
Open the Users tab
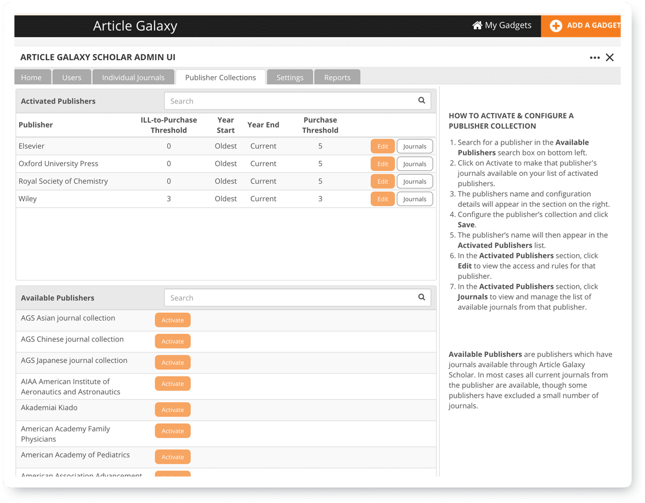71,77
